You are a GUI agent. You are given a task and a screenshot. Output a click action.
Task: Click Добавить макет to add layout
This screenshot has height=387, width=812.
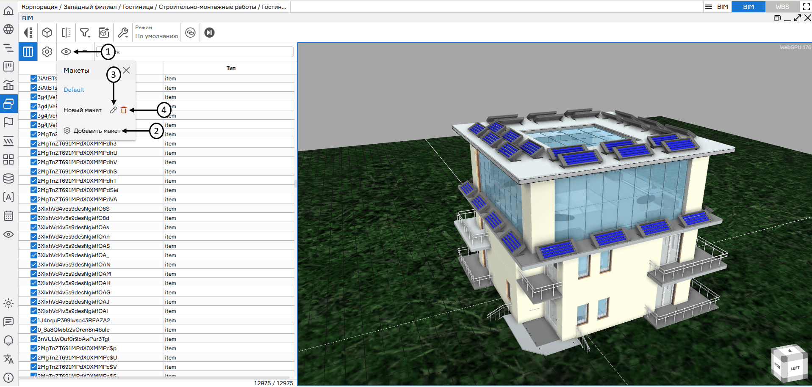coord(97,131)
